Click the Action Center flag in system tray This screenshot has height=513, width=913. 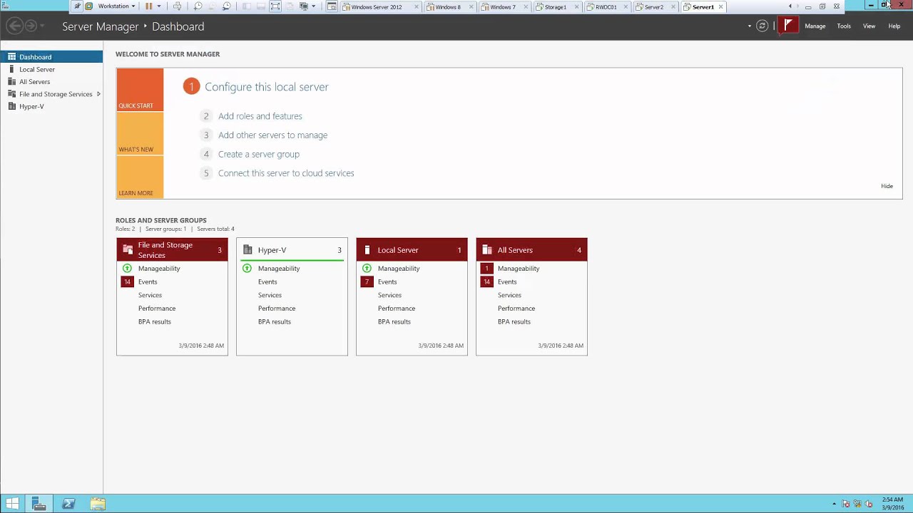pyautogui.click(x=846, y=504)
